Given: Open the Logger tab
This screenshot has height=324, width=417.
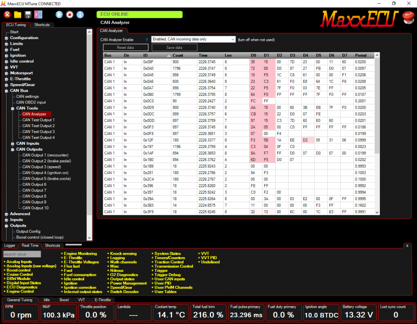Looking at the screenshot, I should click(x=9, y=245).
